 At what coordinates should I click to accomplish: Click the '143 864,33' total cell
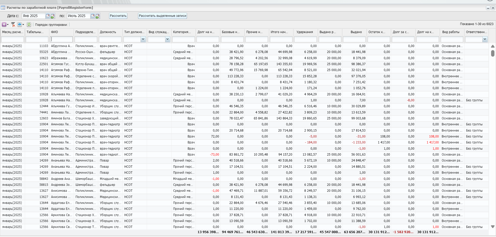281,118
